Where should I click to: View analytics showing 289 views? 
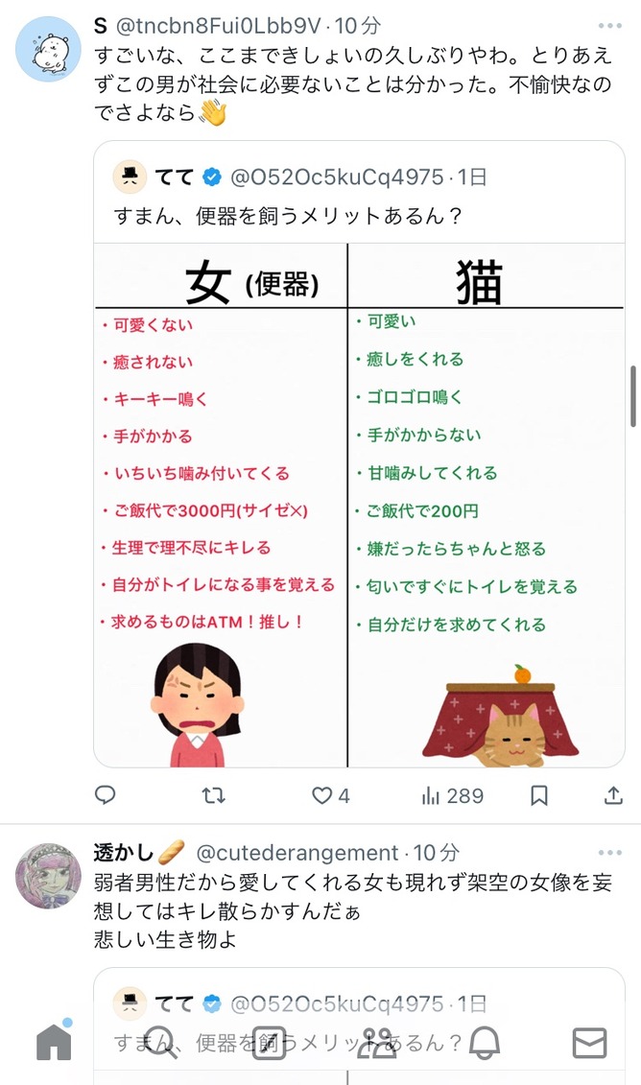click(453, 795)
